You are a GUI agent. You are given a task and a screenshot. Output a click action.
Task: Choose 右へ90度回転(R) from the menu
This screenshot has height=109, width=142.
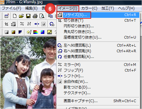tap(98, 51)
